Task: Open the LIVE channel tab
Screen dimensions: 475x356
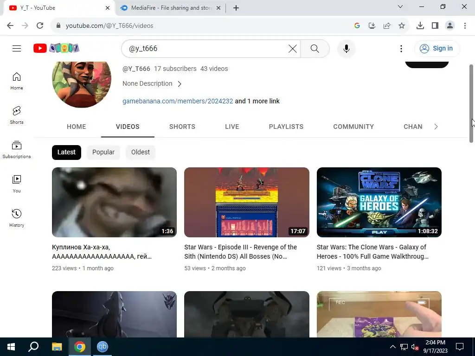Action: tap(232, 127)
